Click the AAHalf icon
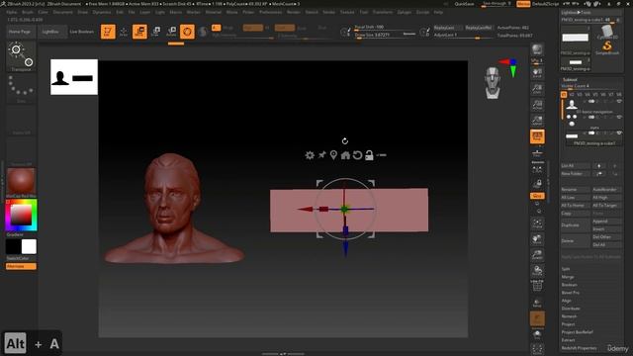633x356 pixels. point(537,121)
